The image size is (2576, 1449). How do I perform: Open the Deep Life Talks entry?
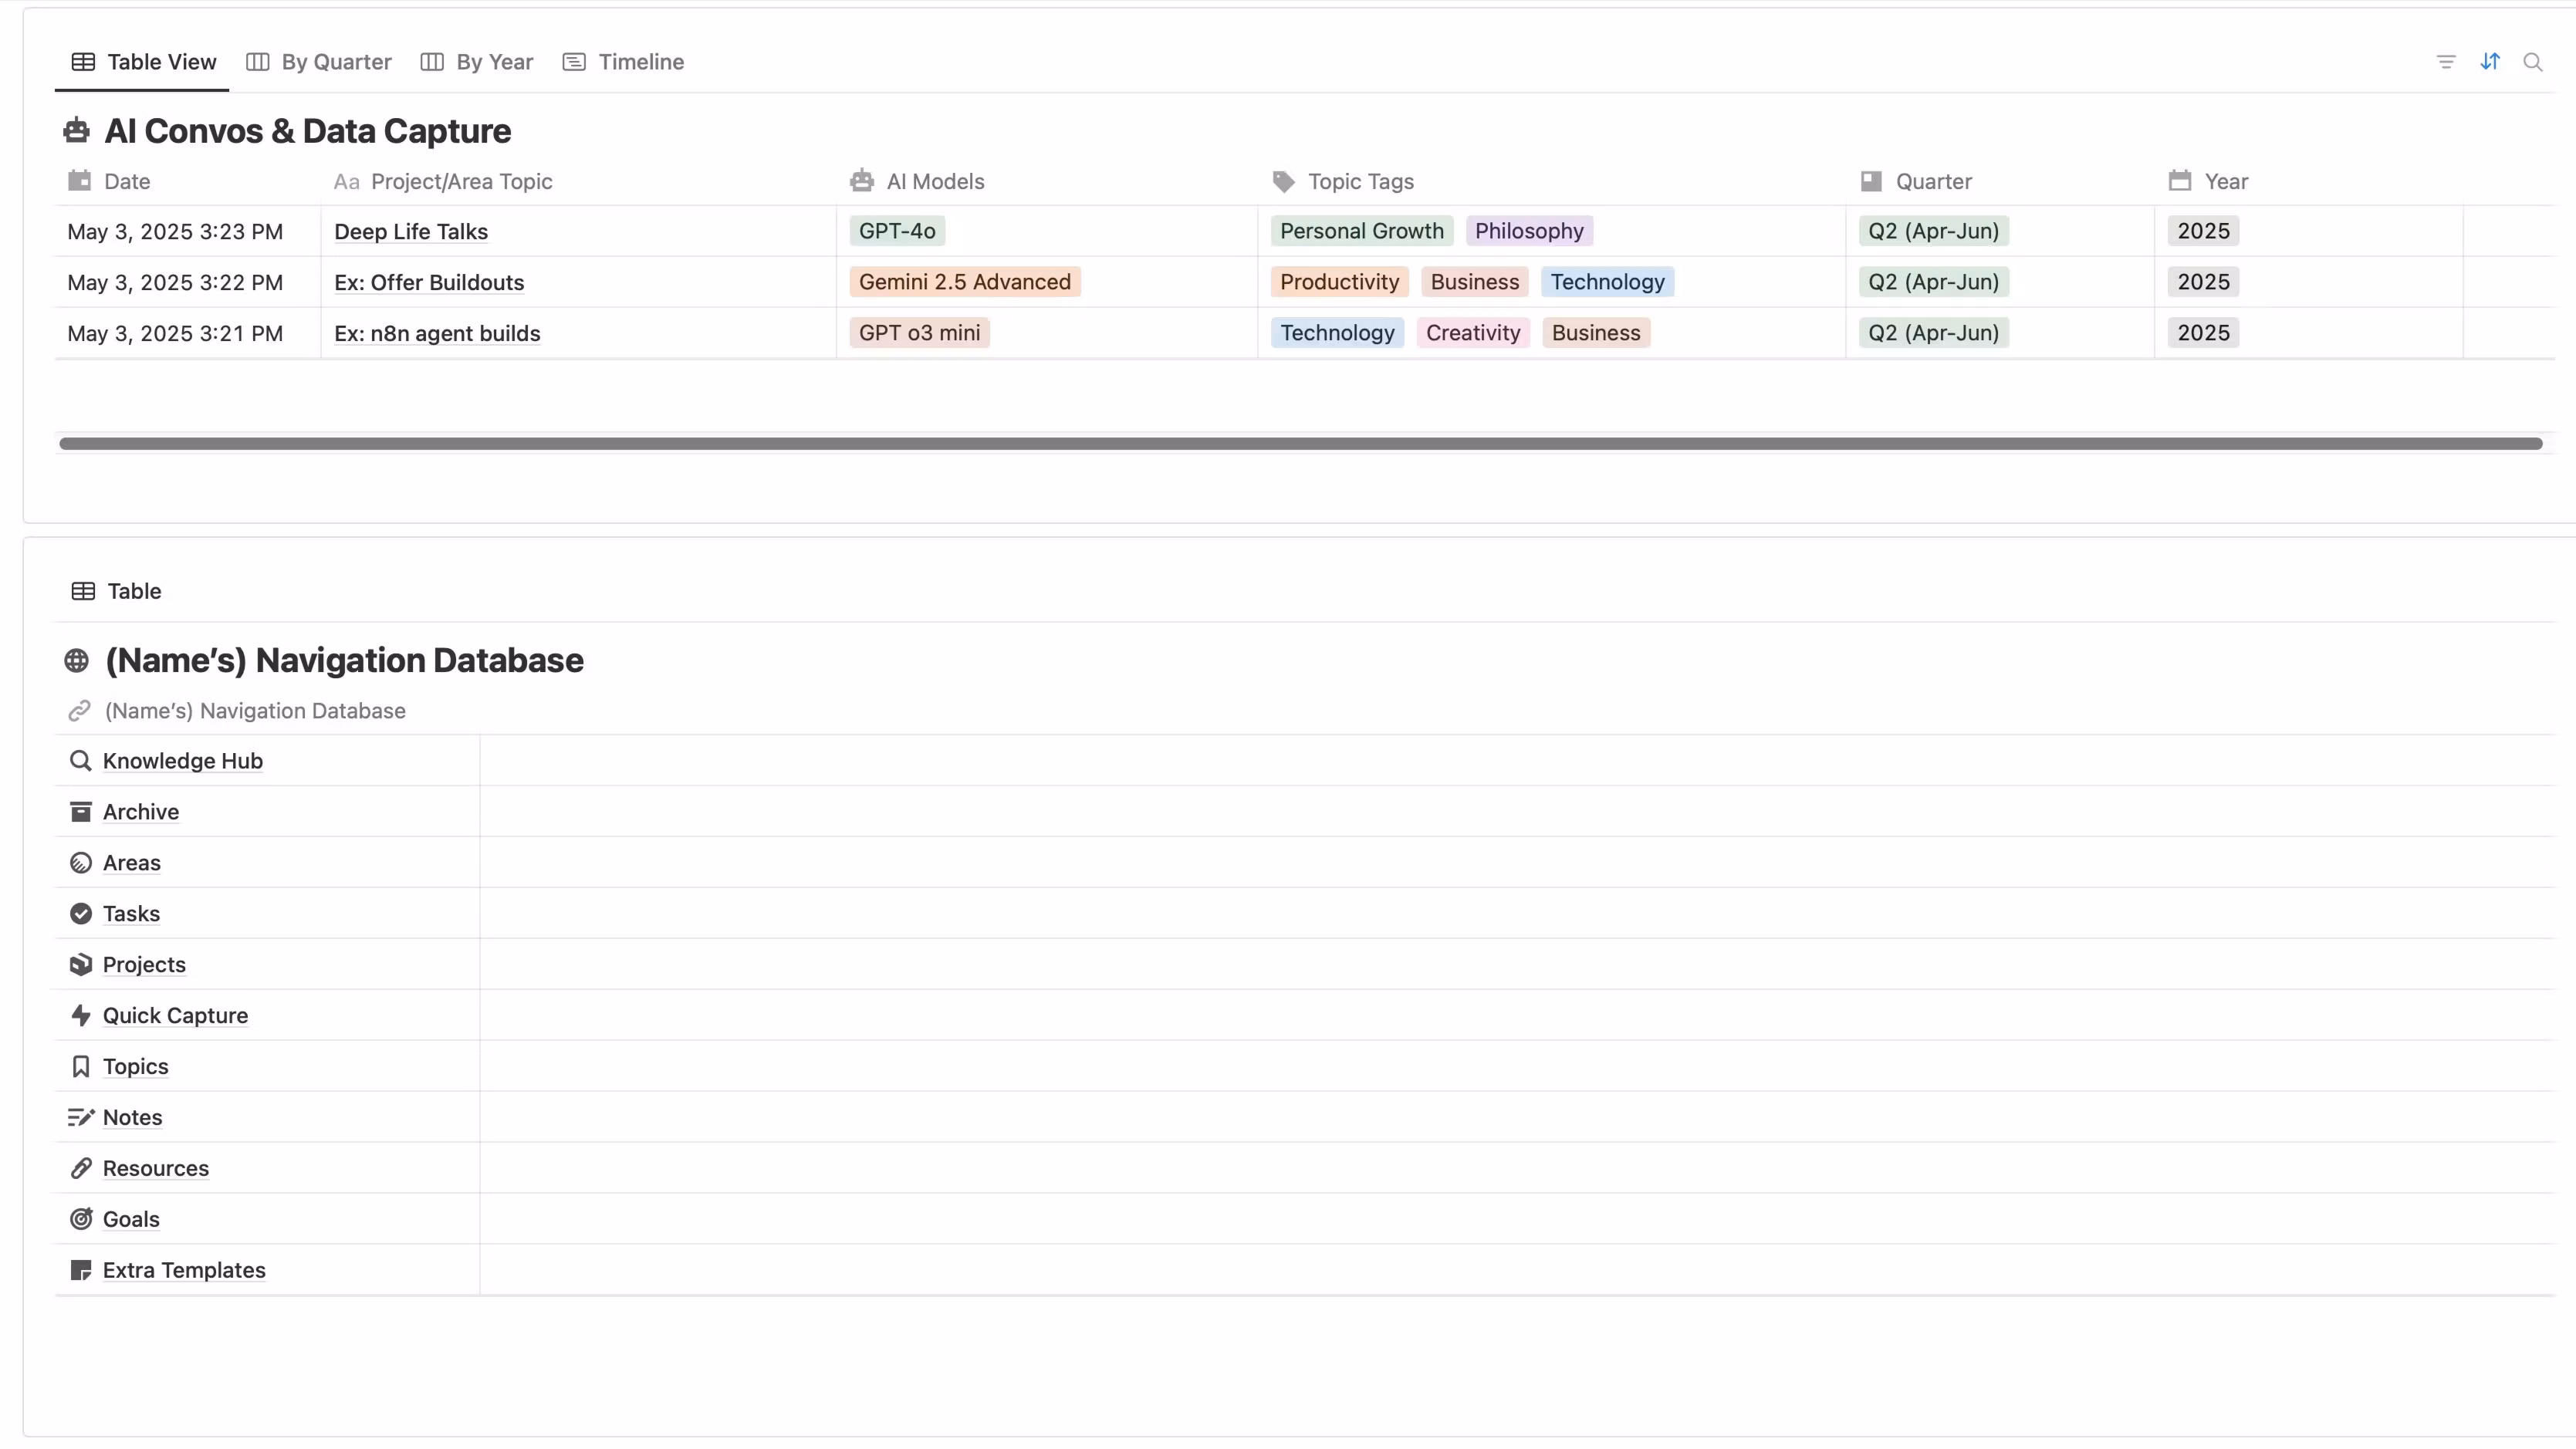[410, 232]
